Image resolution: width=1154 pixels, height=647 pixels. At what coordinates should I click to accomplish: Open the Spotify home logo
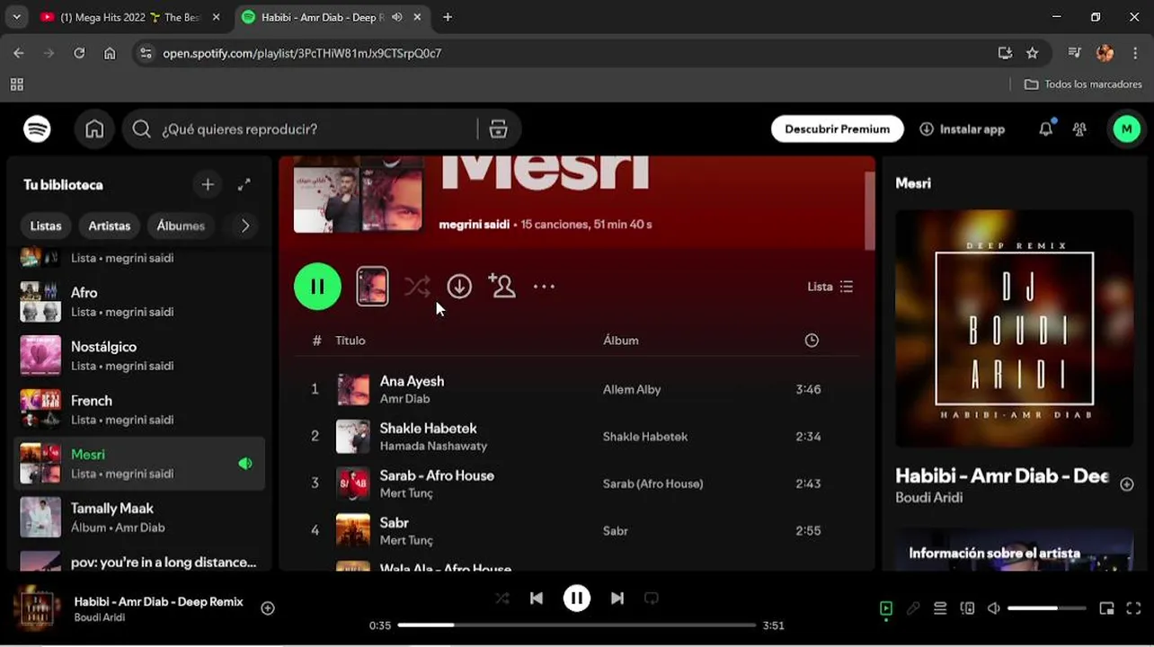(37, 129)
